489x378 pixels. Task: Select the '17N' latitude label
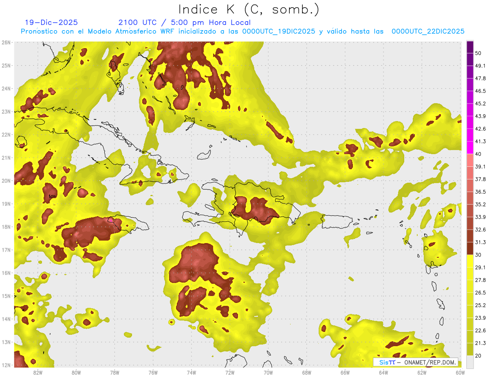point(6,250)
